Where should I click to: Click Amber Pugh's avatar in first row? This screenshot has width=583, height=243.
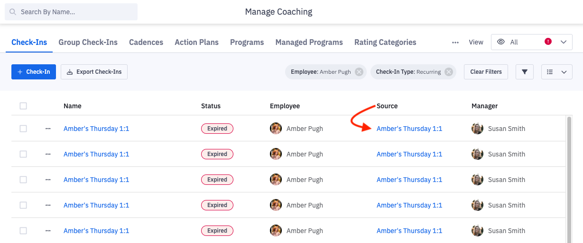(276, 129)
